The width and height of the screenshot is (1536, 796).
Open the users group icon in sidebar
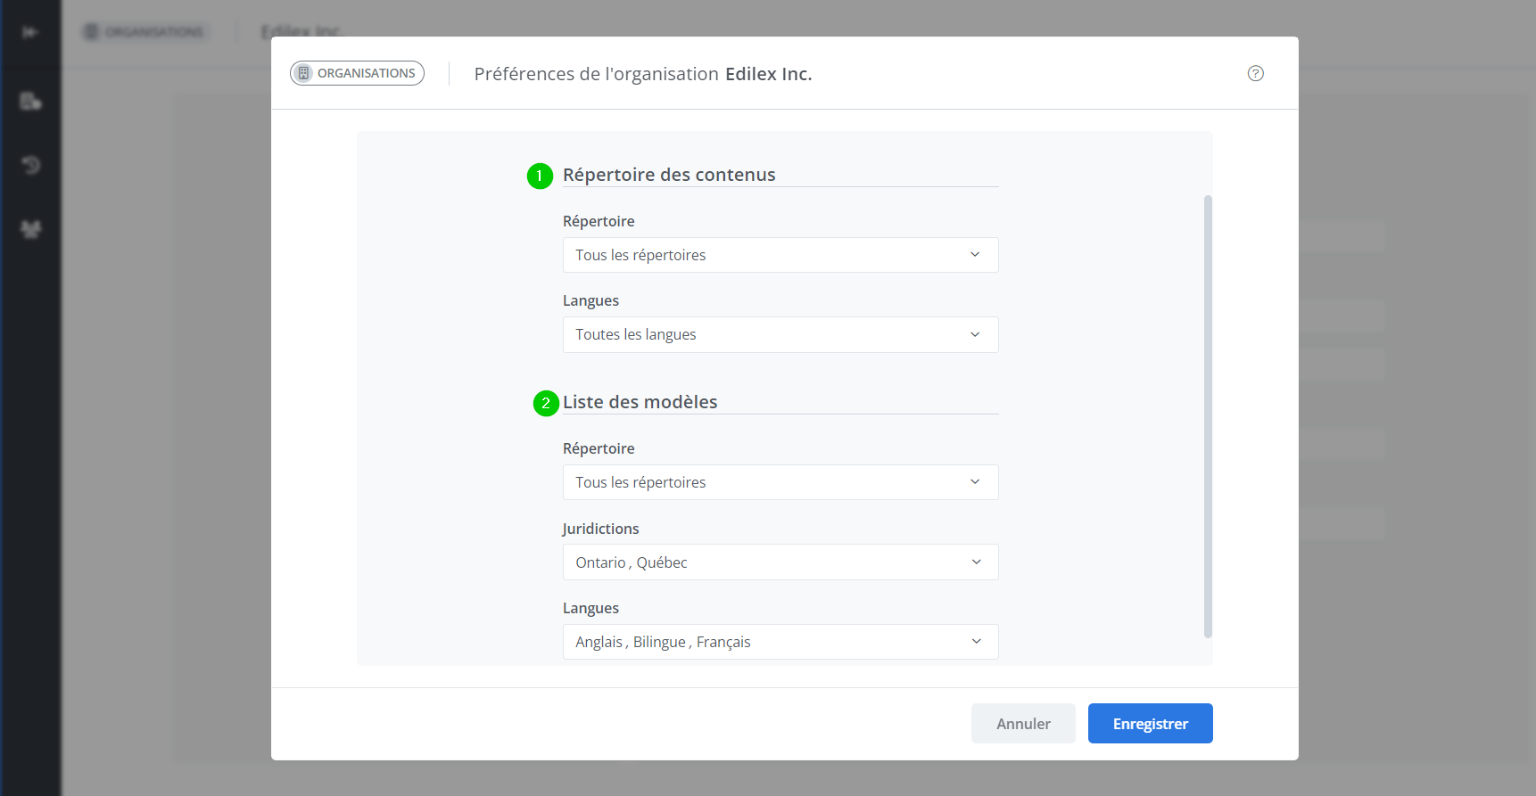30,229
